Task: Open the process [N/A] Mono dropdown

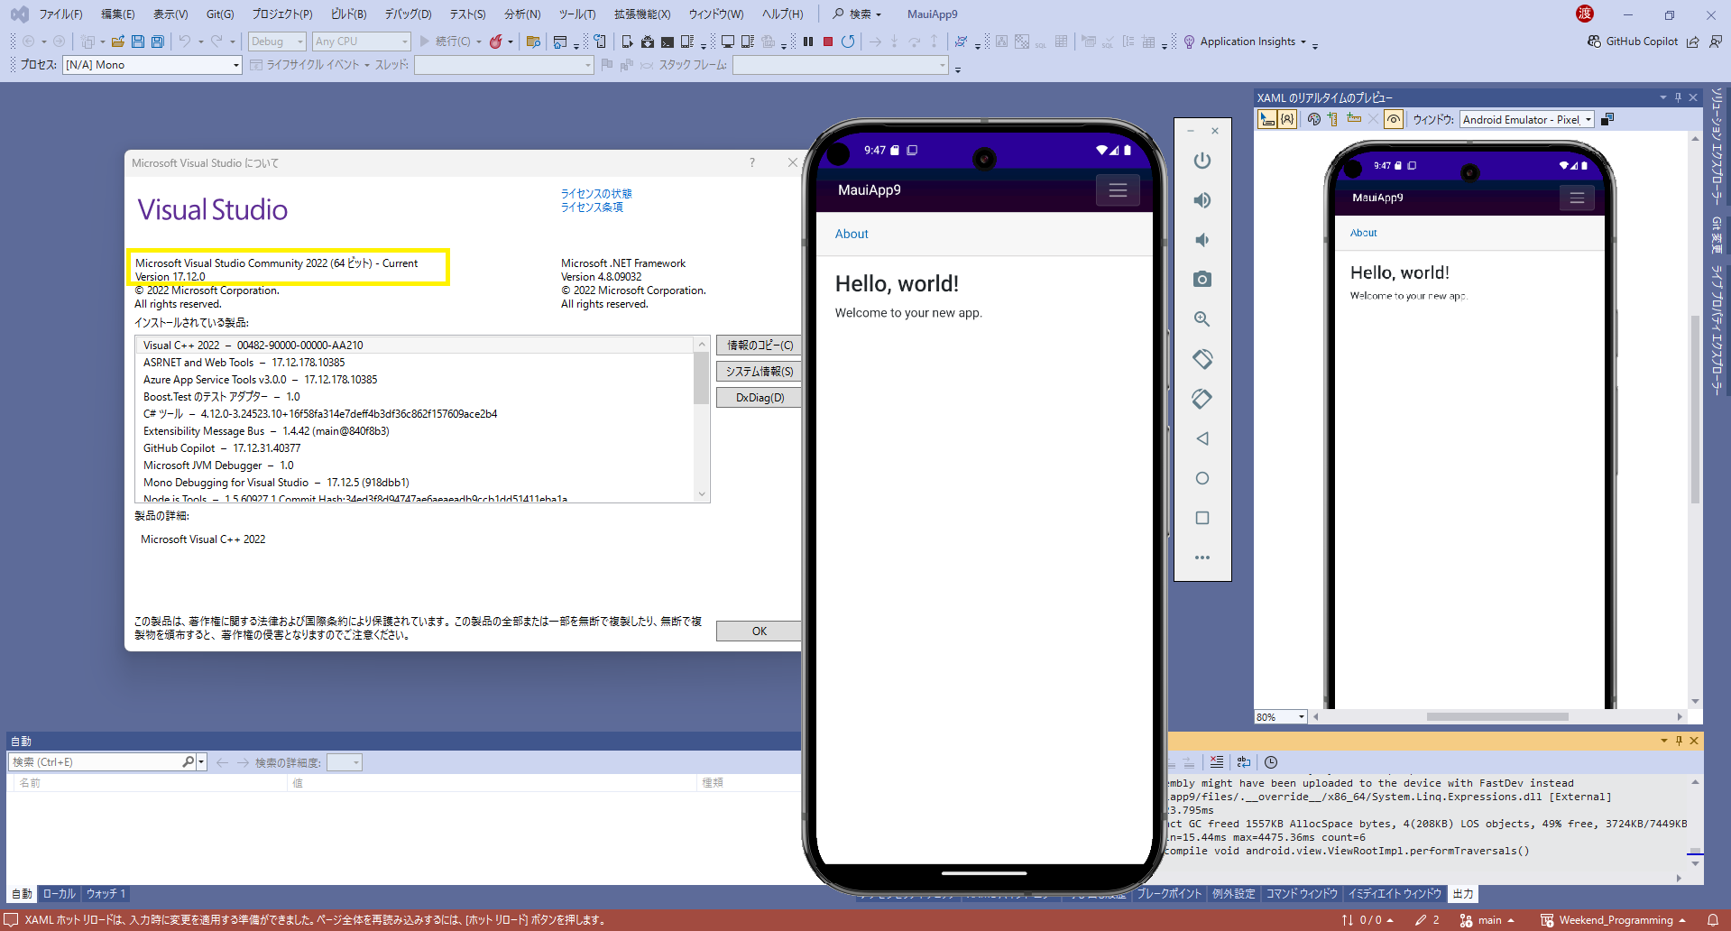Action: tap(152, 65)
